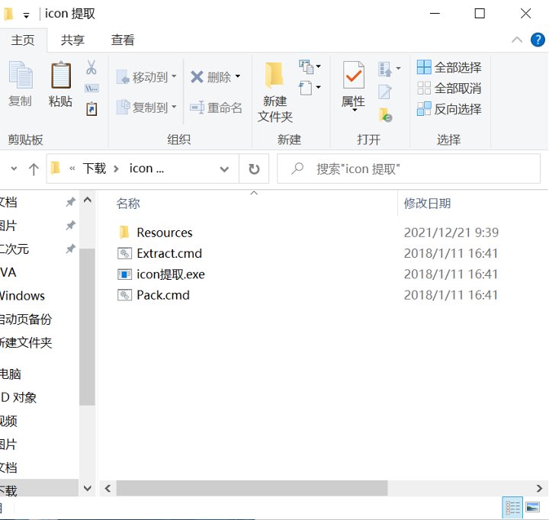The width and height of the screenshot is (549, 520).
Task: Click the Copy (复制) icon in clipboard group
Action: [x=21, y=75]
